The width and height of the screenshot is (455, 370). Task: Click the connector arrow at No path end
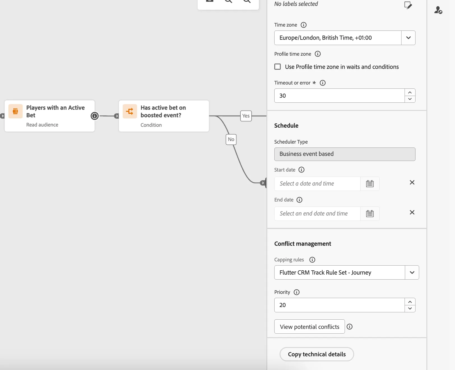click(x=263, y=183)
